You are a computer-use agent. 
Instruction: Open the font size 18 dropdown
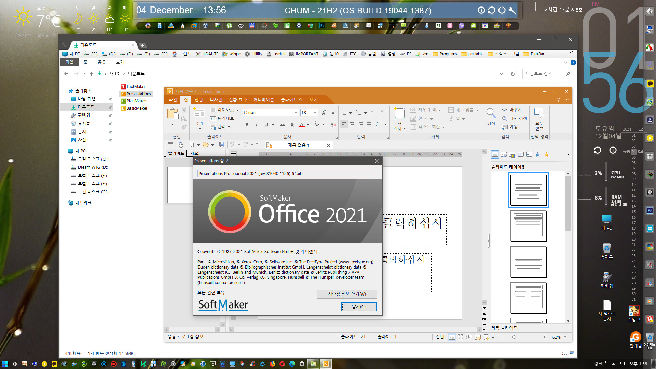[x=315, y=113]
